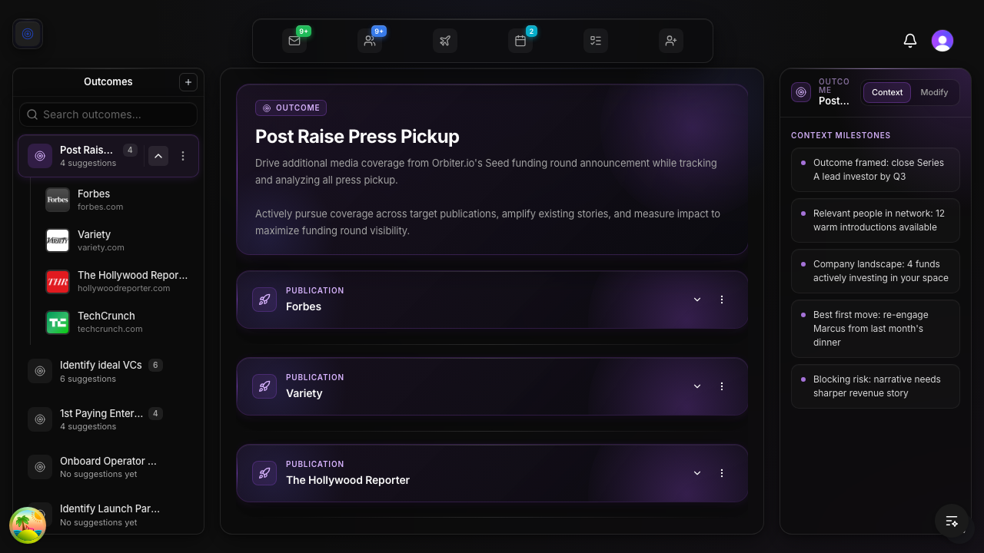Open the TechCrunch suggestion in the sidebar
Screen dimensions: 984x553
coord(106,321)
